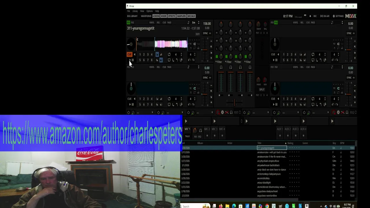Viewport: 370px width, 208px height.
Task: Click the spinning vinyl on 311-youregonnagetit deck
Action: (131, 44)
